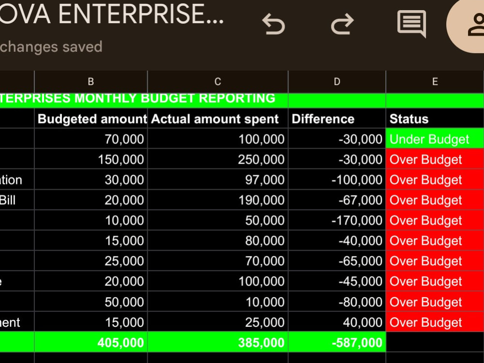Screen dimensions: 484x363
Task: Select actual amount cell 25,000
Action: [218, 322]
